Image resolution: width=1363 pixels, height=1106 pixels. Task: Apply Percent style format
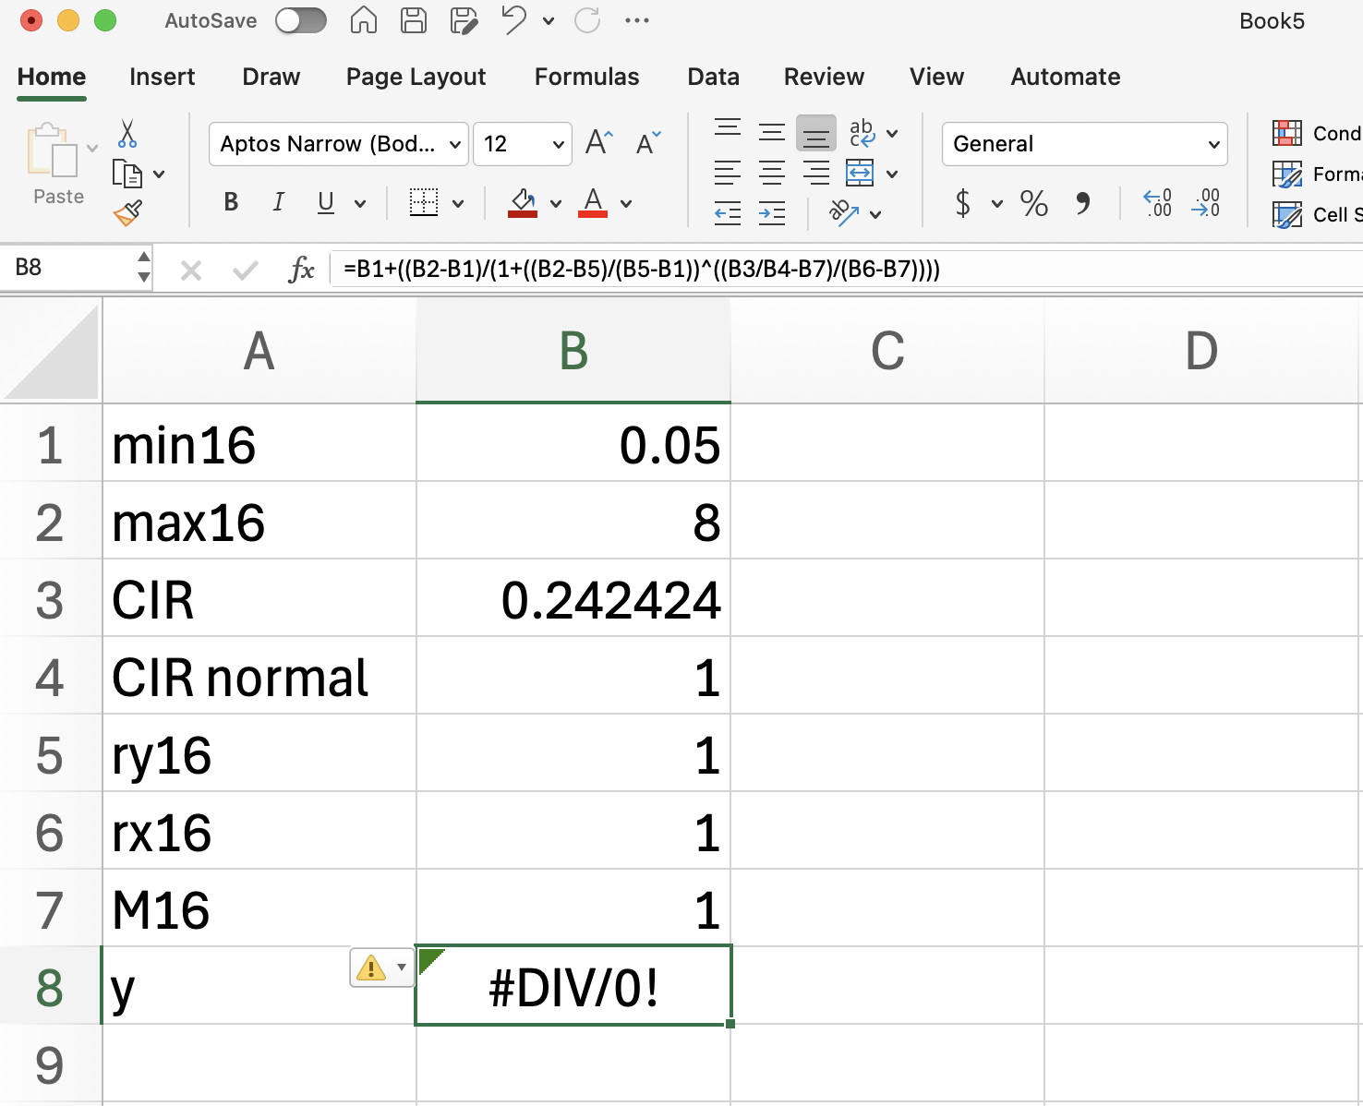coord(1034,202)
